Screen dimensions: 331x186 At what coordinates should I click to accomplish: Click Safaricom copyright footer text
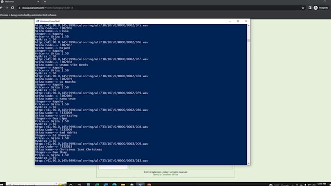tap(165, 172)
